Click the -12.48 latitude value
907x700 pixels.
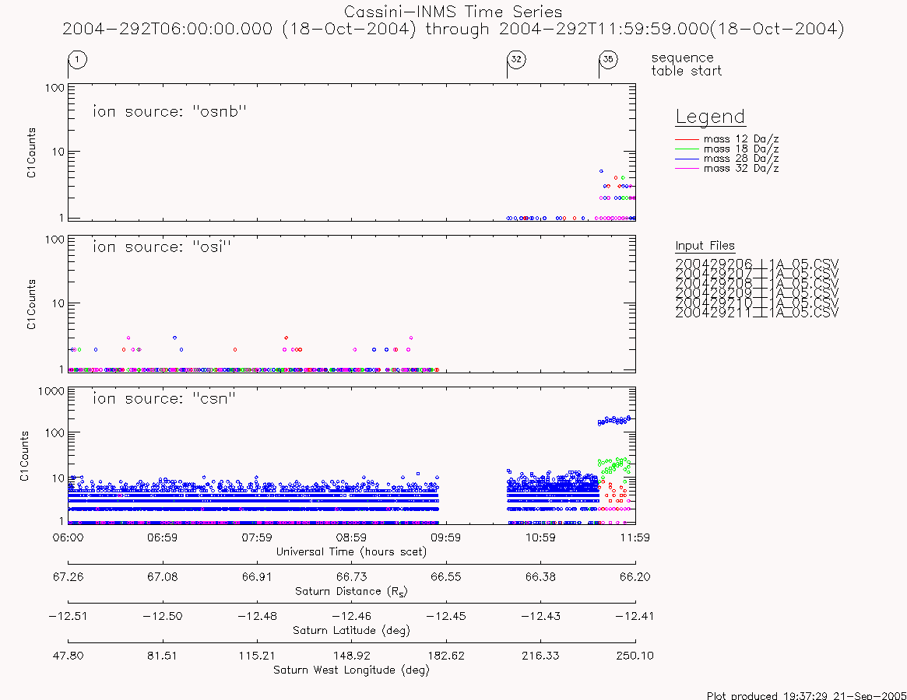(257, 616)
